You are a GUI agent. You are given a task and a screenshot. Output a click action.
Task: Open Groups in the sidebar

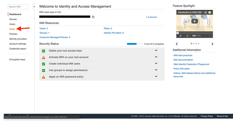click(13, 19)
